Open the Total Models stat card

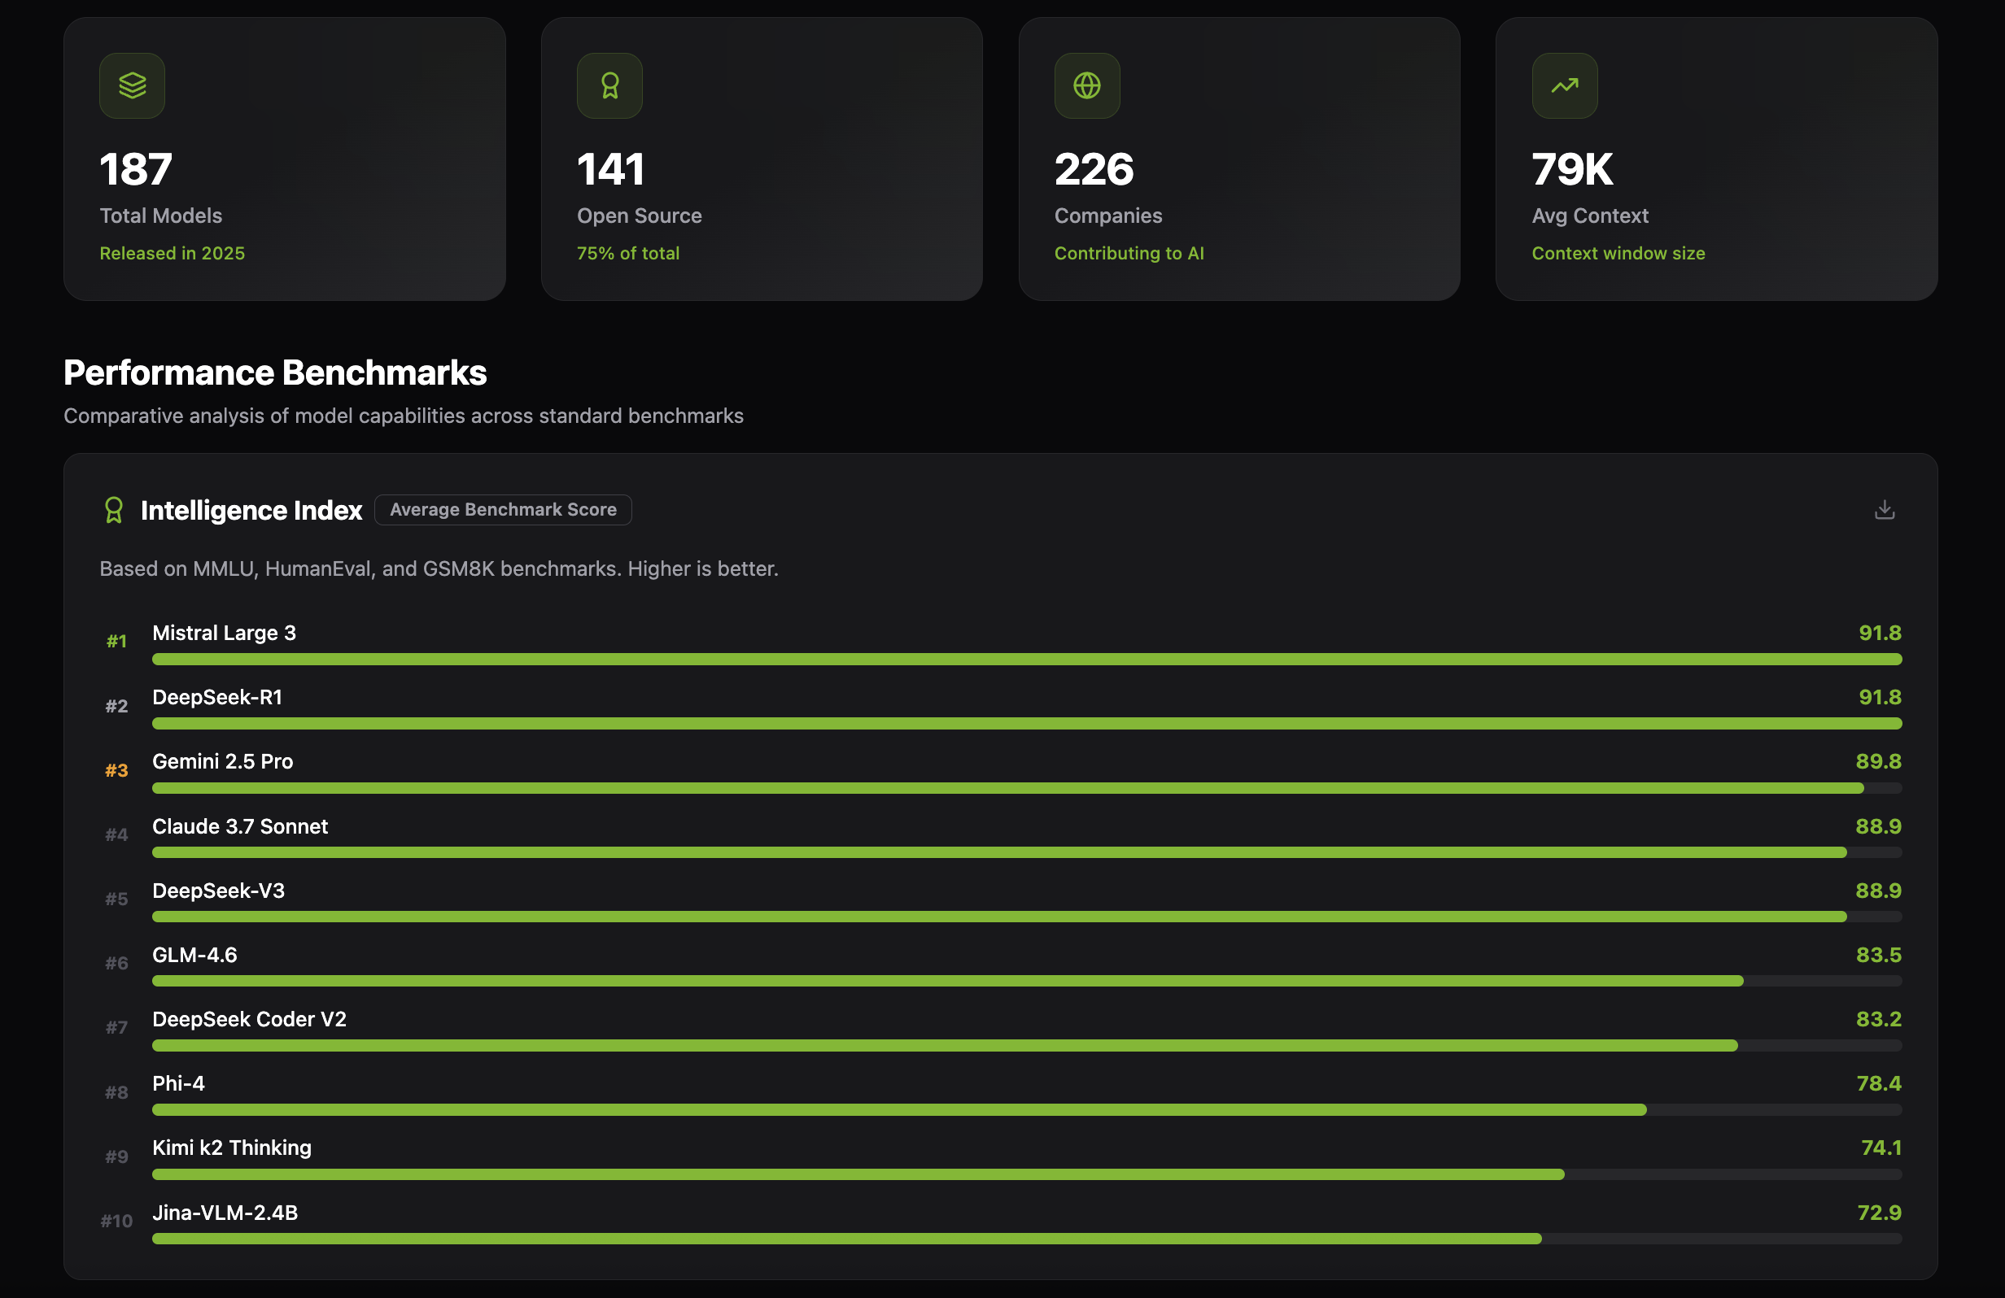pos(284,159)
